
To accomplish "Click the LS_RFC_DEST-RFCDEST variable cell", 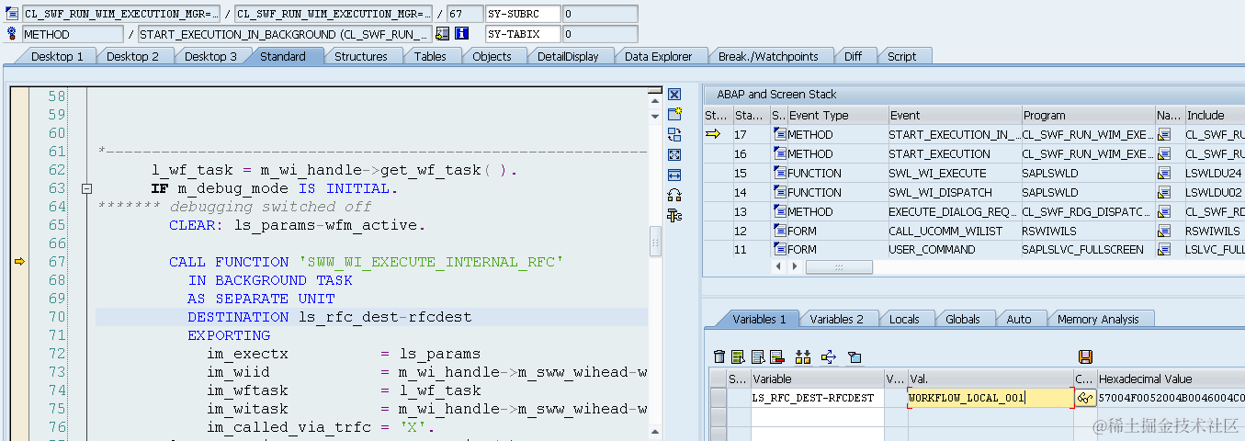I will pyautogui.click(x=817, y=398).
